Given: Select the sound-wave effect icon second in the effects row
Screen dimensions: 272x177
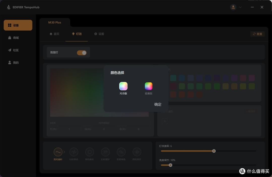Looking at the screenshot, I should point(74,152).
